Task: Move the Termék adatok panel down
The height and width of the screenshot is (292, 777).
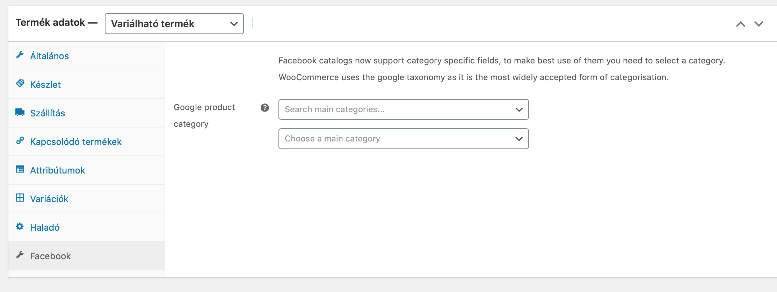Action: click(x=758, y=24)
